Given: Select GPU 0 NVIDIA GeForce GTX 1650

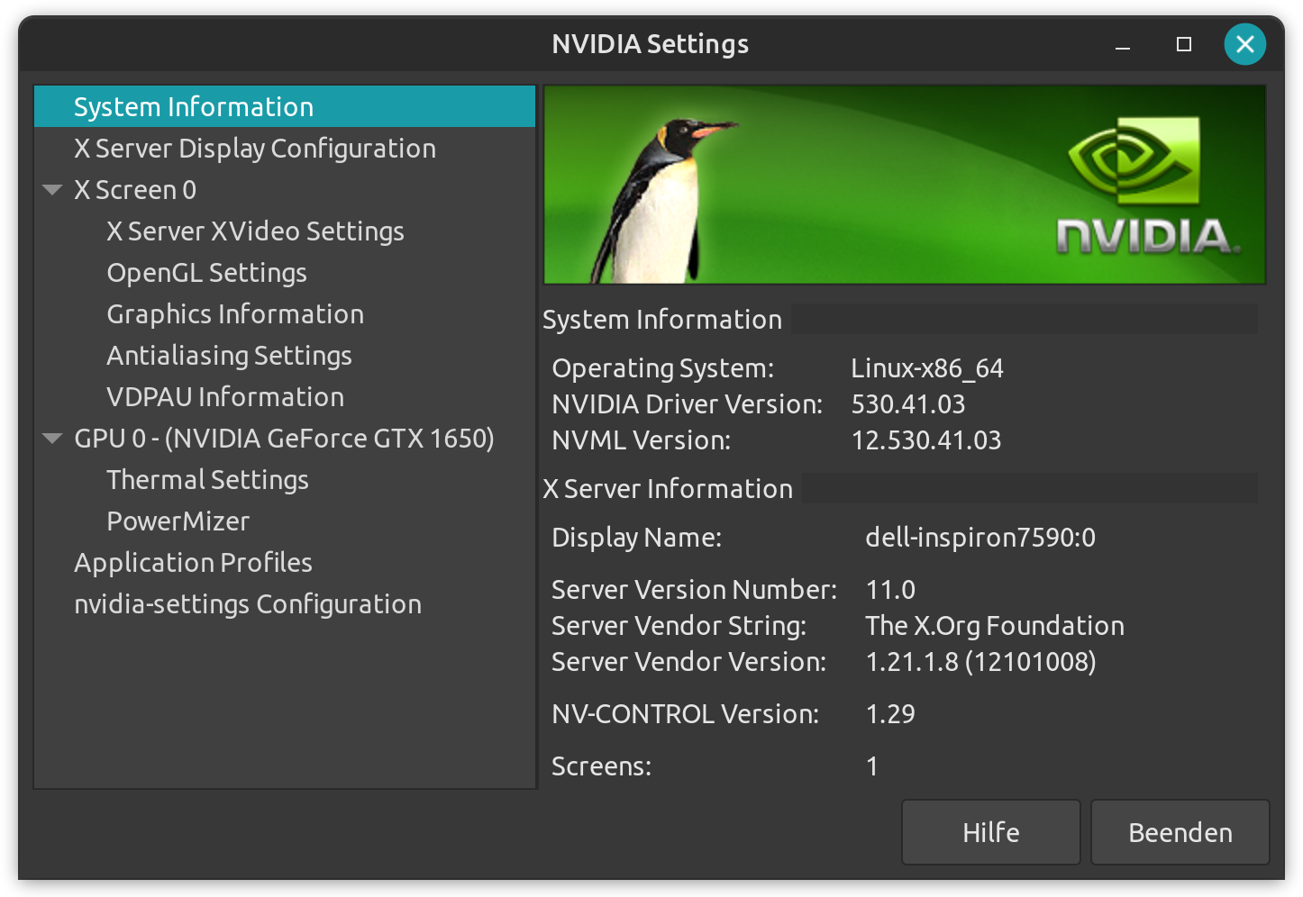Looking at the screenshot, I should [284, 439].
